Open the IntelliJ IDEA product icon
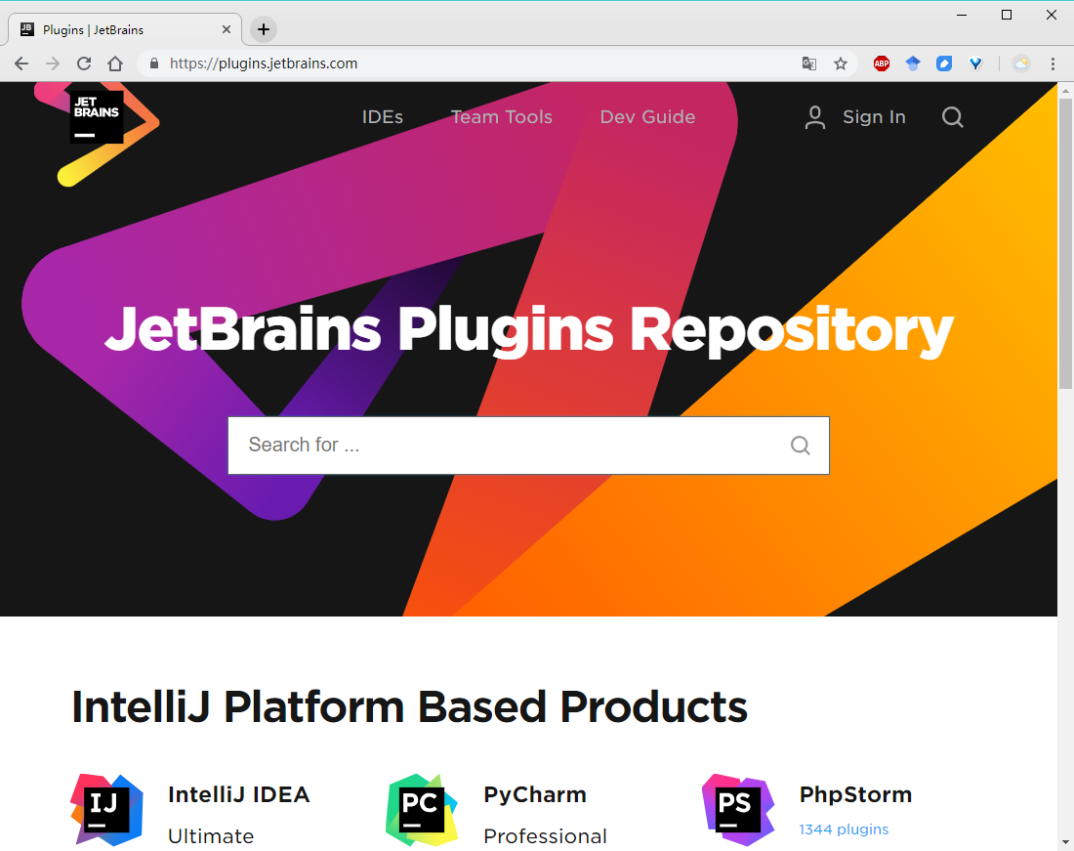1074x851 pixels. [x=106, y=810]
